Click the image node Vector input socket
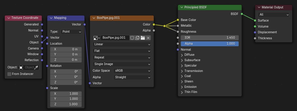The width and height of the screenshot is (297, 111). pos(90,83)
